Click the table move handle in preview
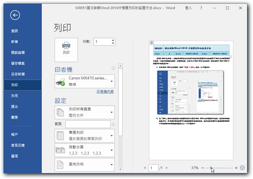This screenshot has width=253, height=179. tap(151, 43)
